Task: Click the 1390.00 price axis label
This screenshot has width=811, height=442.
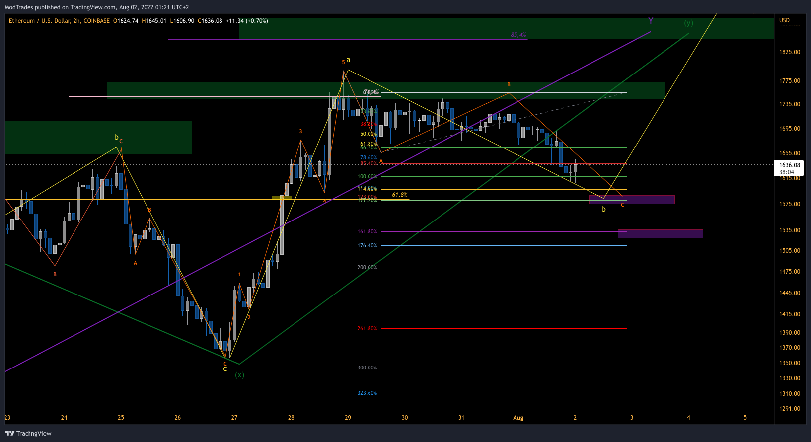Action: [790, 333]
